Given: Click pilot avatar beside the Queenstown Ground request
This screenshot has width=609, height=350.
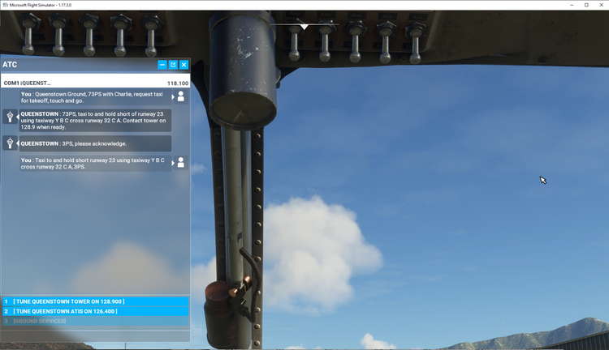Looking at the screenshot, I should (x=180, y=96).
